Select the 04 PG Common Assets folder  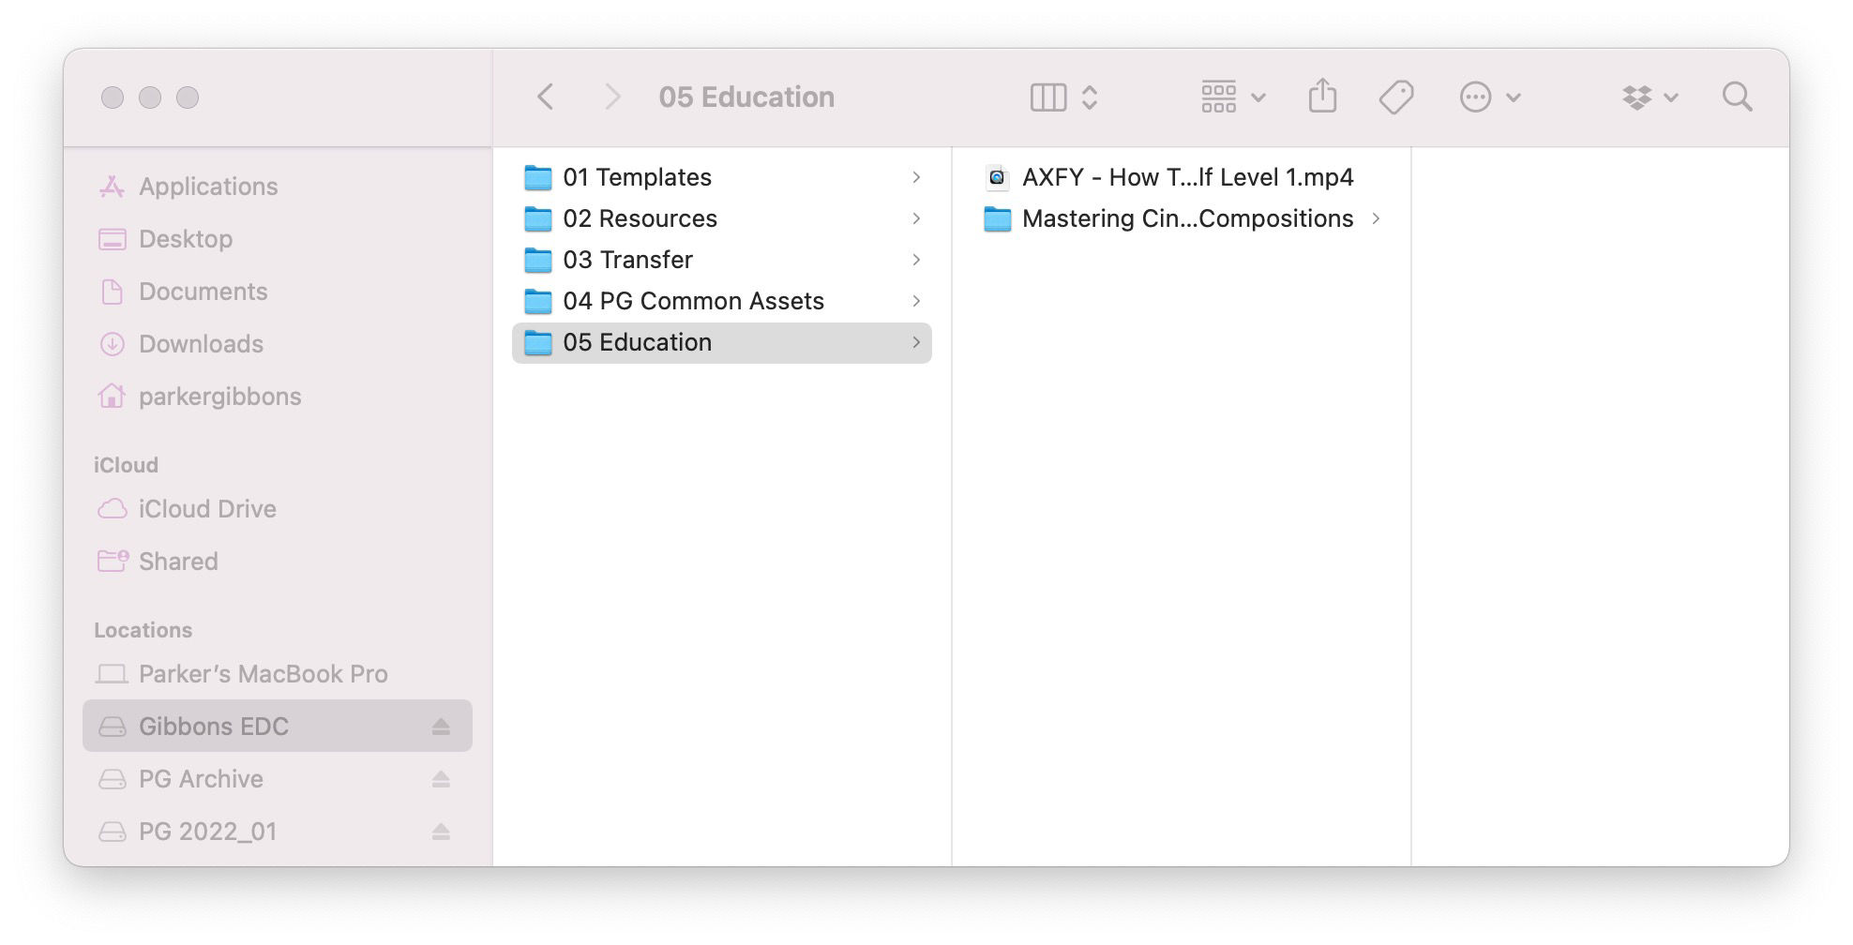point(722,301)
